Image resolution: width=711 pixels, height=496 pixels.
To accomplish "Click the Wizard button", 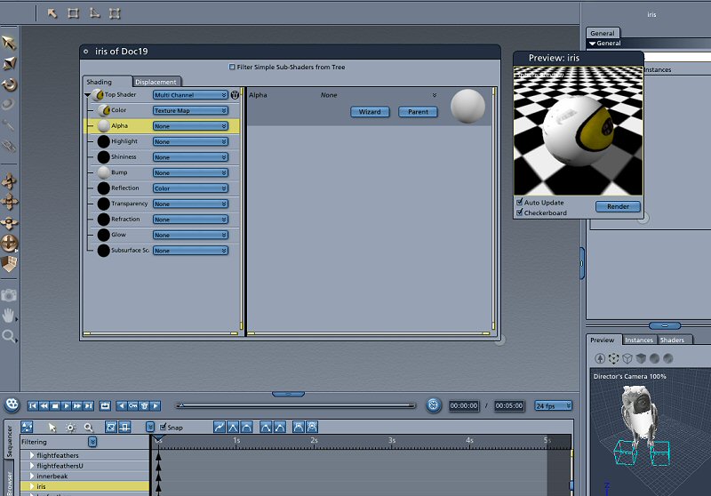I will tap(370, 112).
